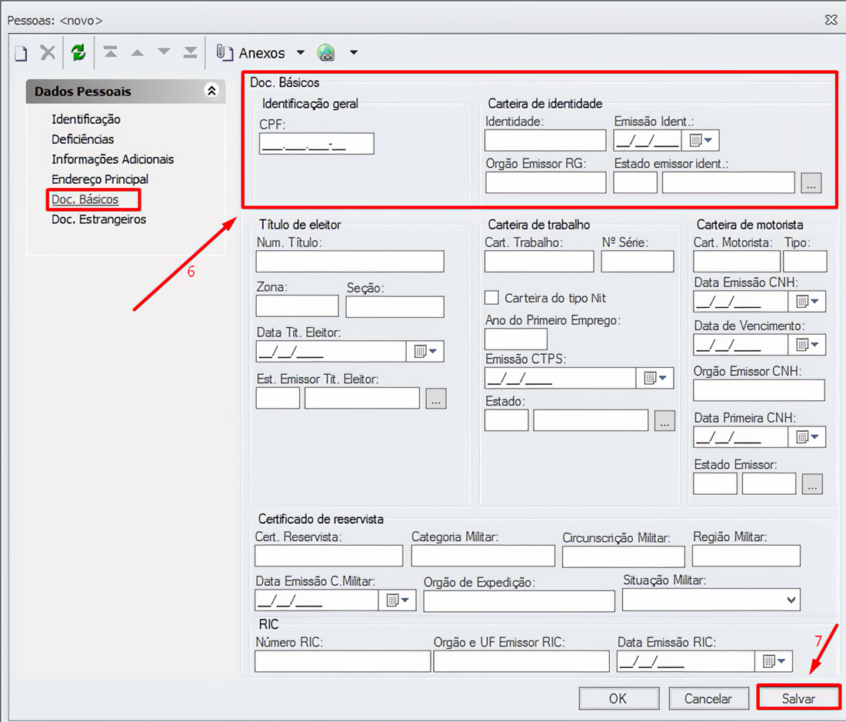Collapse the Dados Pessoais panel
Screen dimensions: 846x722
(211, 91)
